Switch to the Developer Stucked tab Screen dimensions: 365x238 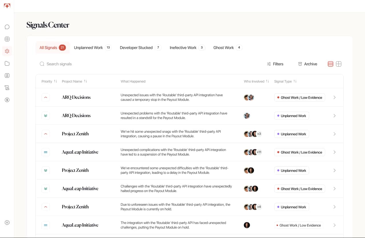(140, 47)
